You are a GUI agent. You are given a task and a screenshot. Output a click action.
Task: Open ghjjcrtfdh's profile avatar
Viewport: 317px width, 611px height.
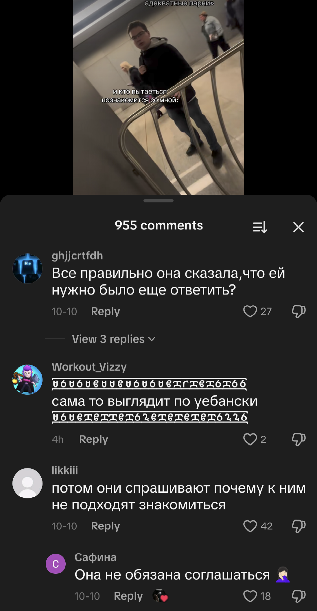27,268
